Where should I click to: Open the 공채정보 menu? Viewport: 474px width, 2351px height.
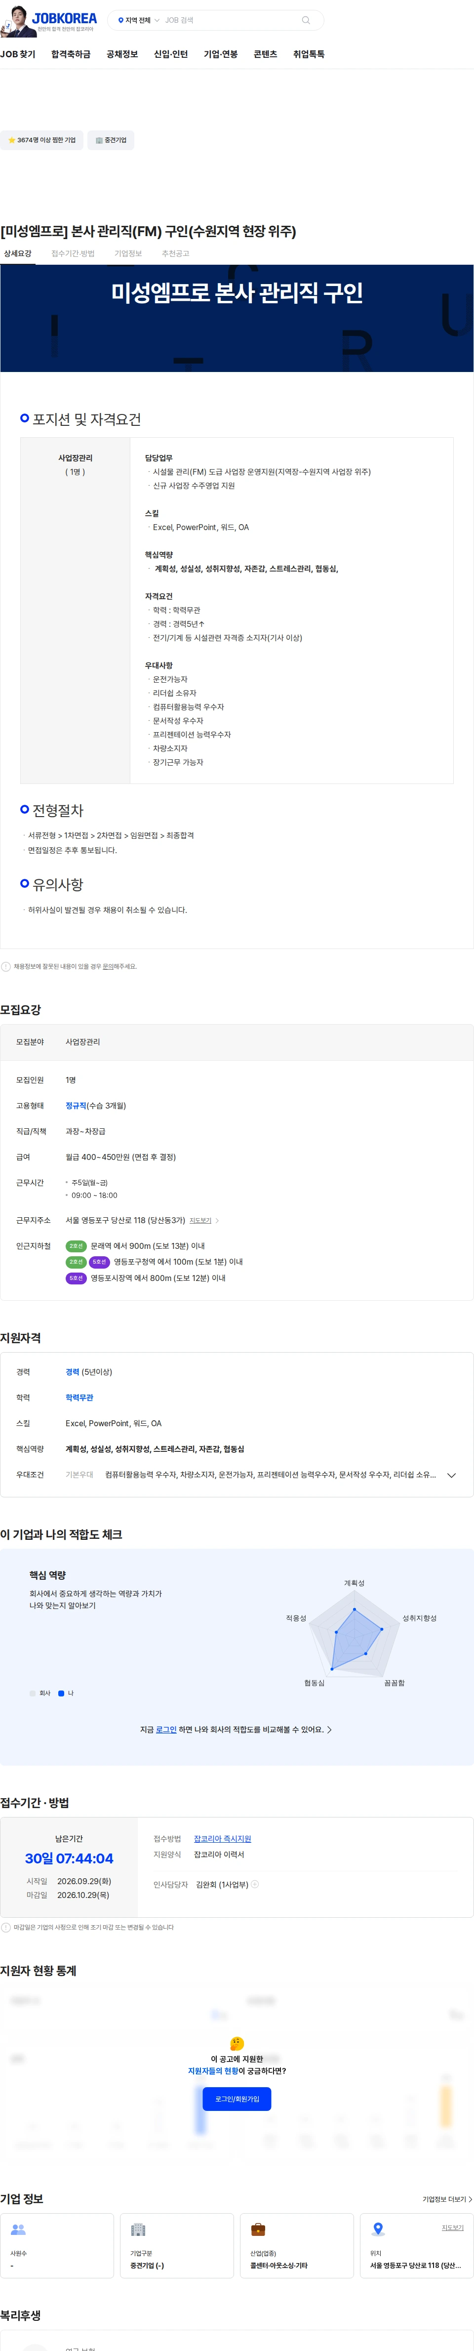(122, 55)
